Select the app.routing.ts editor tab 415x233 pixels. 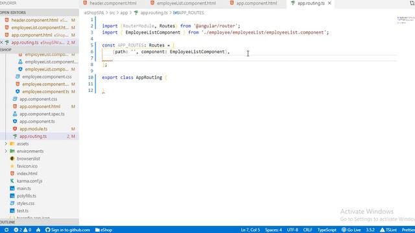[x=311, y=3]
